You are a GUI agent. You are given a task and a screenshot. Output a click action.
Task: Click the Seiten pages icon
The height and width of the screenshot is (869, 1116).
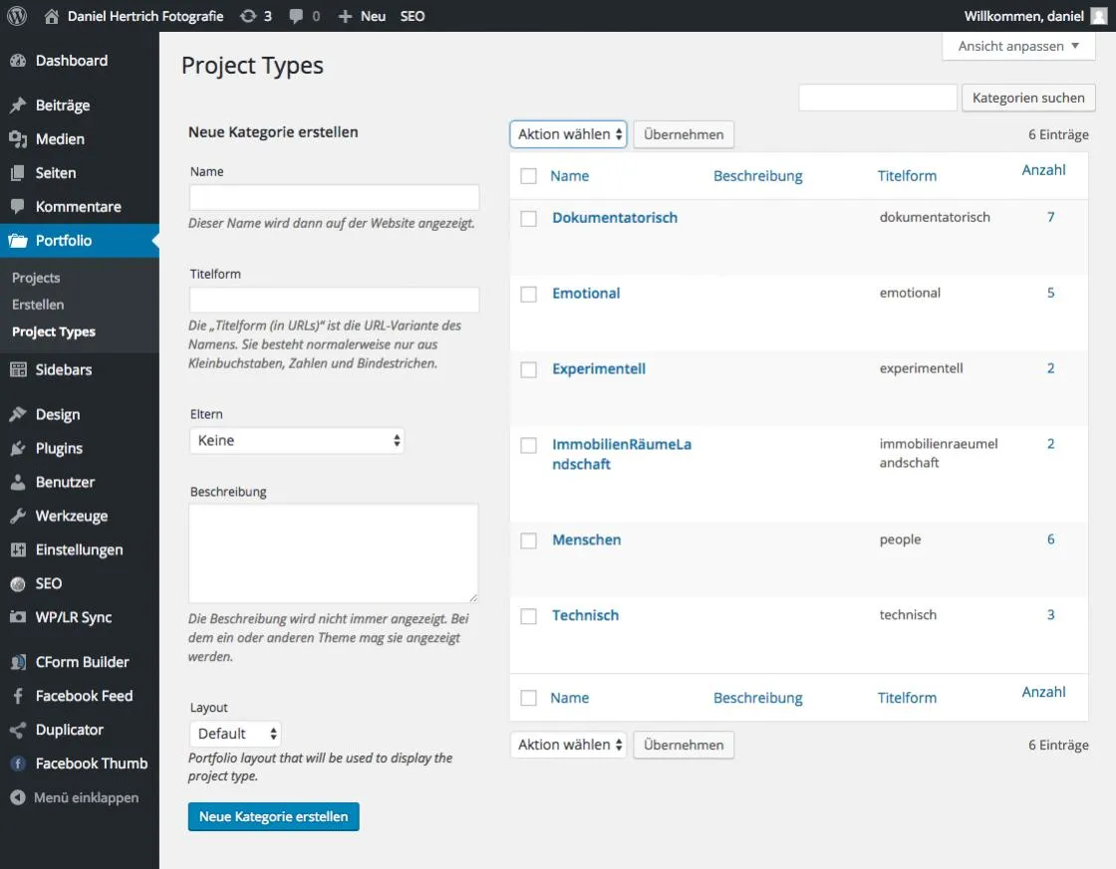(19, 173)
